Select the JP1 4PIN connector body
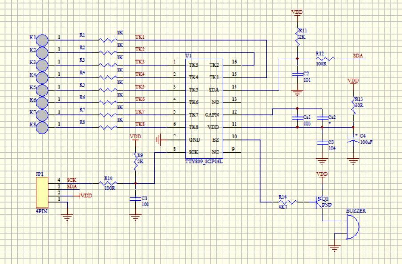The height and width of the screenshot is (264, 402). click(42, 193)
